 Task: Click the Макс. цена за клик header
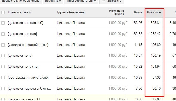coord(116,12)
